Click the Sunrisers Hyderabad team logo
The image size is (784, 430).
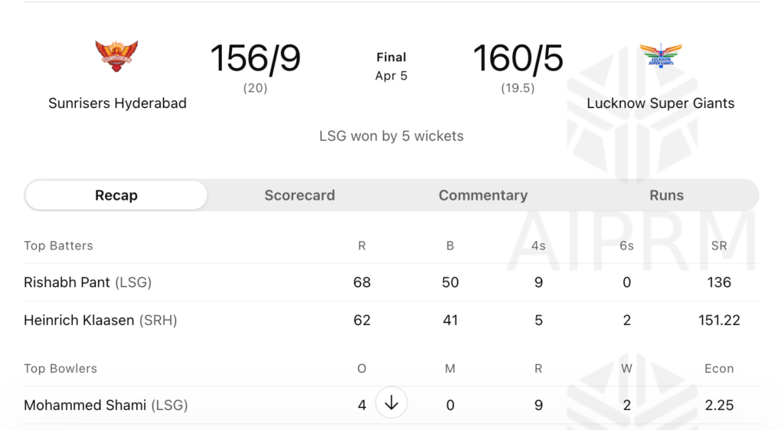click(x=117, y=57)
